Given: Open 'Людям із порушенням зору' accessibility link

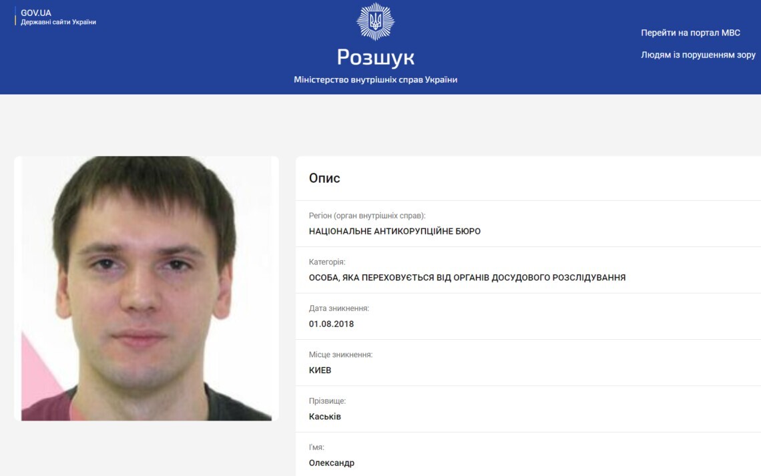Looking at the screenshot, I should click(x=698, y=55).
